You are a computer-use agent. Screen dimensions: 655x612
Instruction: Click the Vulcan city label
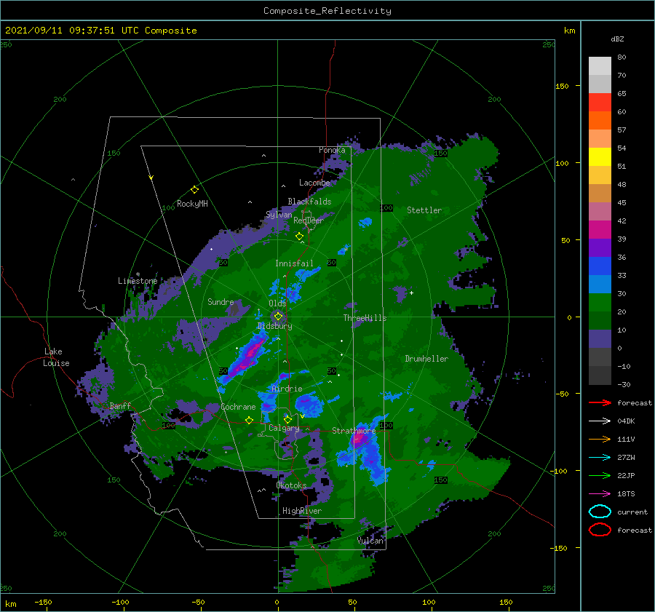click(x=370, y=541)
